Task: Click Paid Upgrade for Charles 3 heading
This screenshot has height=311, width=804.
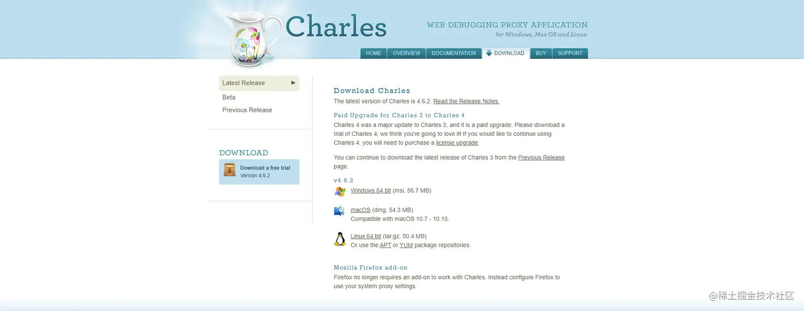Action: tap(399, 115)
